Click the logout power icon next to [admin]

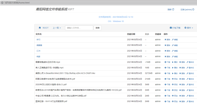pyautogui.click(x=193, y=9)
